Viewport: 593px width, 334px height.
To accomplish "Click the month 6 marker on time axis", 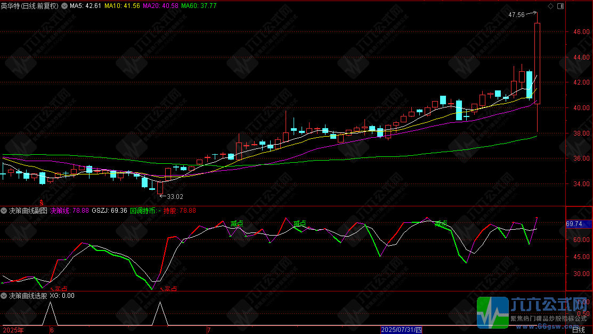I will point(52,330).
